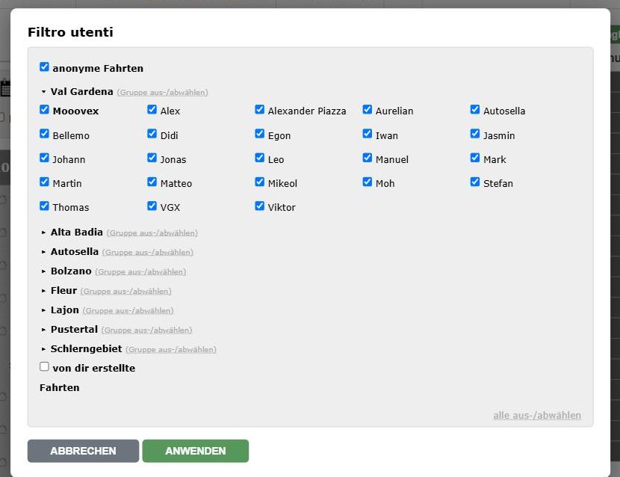Viewport: 620px width, 477px height.
Task: Uncheck the Manuel checkbox
Action: pyautogui.click(x=368, y=158)
